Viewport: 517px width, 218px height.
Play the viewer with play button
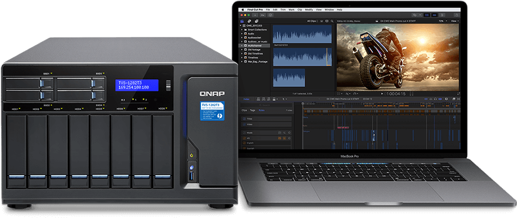point(382,94)
